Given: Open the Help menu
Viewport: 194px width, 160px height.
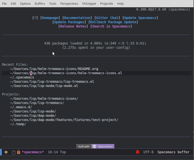Looking at the screenshot, I should click(x=120, y=4).
